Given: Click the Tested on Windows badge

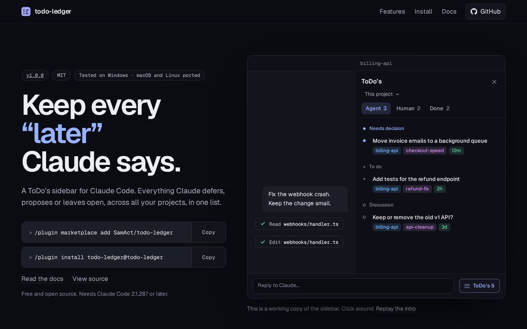Looking at the screenshot, I should (x=140, y=75).
